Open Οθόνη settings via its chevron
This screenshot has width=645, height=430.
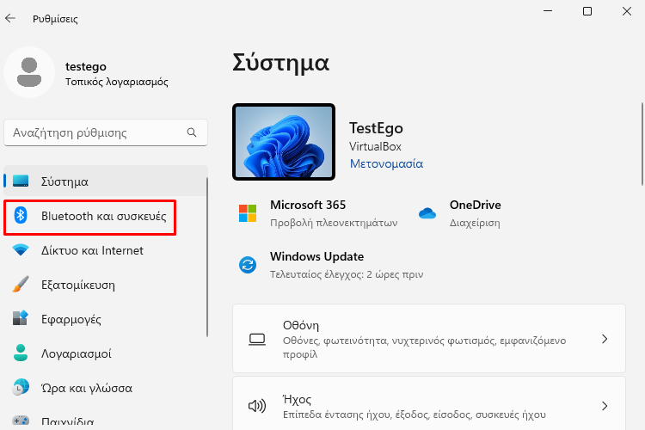pyautogui.click(x=605, y=339)
